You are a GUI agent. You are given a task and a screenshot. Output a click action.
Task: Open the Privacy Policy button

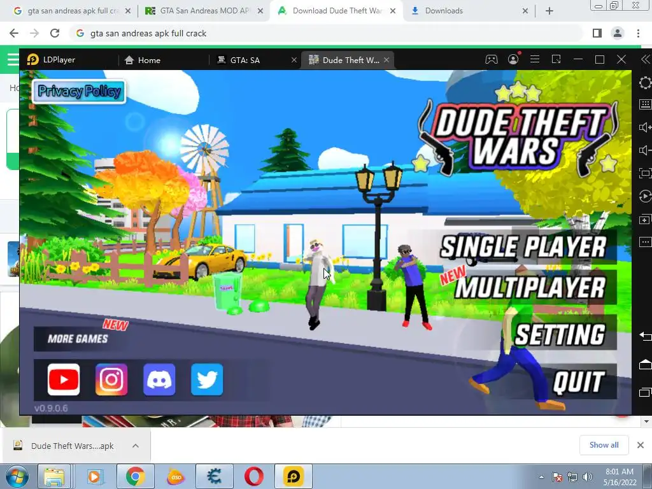point(79,91)
